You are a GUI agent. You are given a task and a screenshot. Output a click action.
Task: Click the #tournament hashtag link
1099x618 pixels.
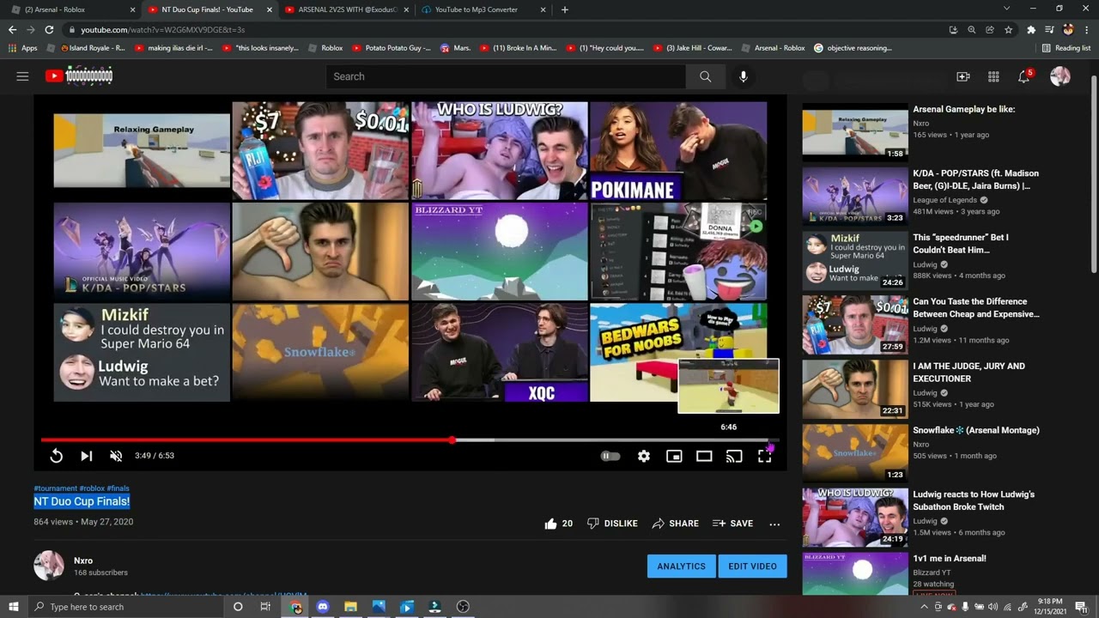pyautogui.click(x=56, y=488)
